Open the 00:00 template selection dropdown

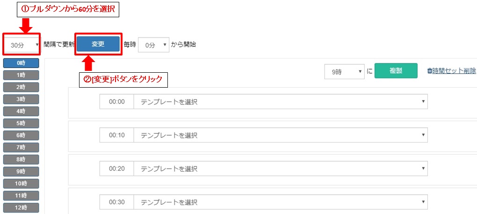coord(281,102)
